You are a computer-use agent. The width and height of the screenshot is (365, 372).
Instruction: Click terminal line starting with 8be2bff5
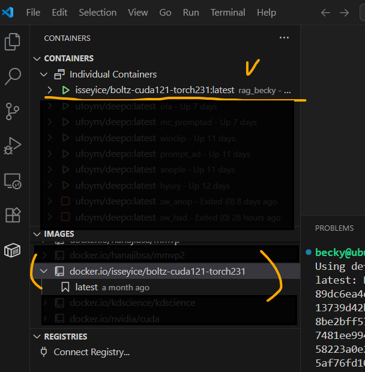[340, 322]
